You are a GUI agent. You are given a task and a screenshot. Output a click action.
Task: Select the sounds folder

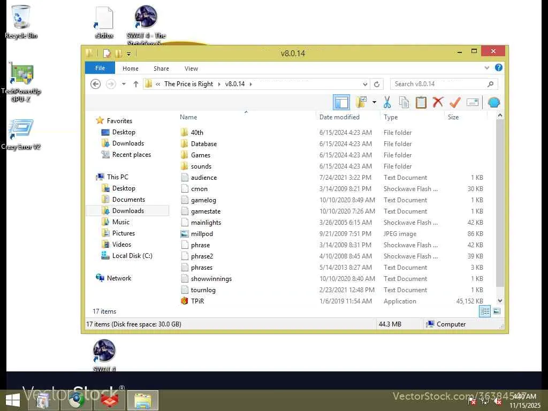point(201,166)
